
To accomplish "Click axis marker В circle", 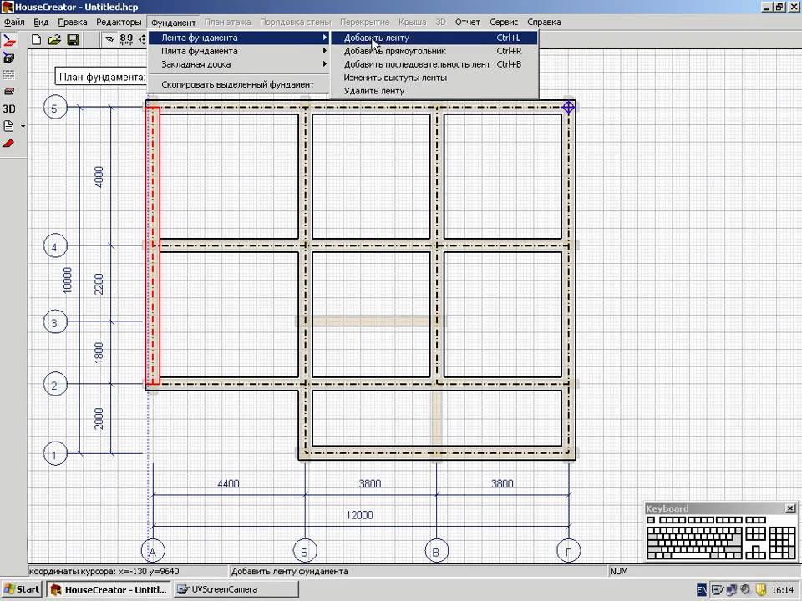I will pos(436,551).
